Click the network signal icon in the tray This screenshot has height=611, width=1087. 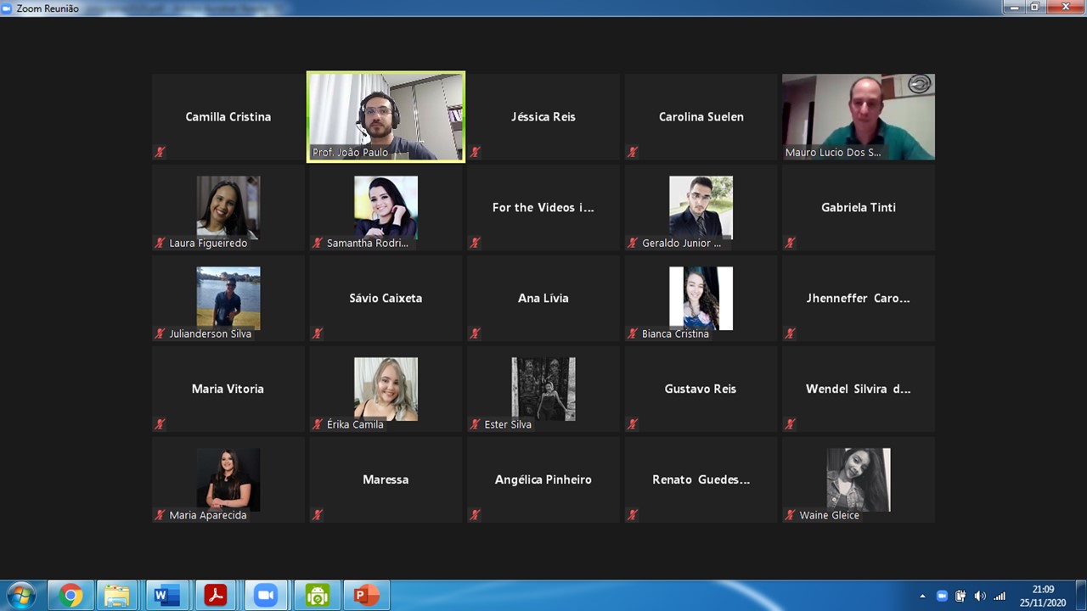[x=1000, y=596]
